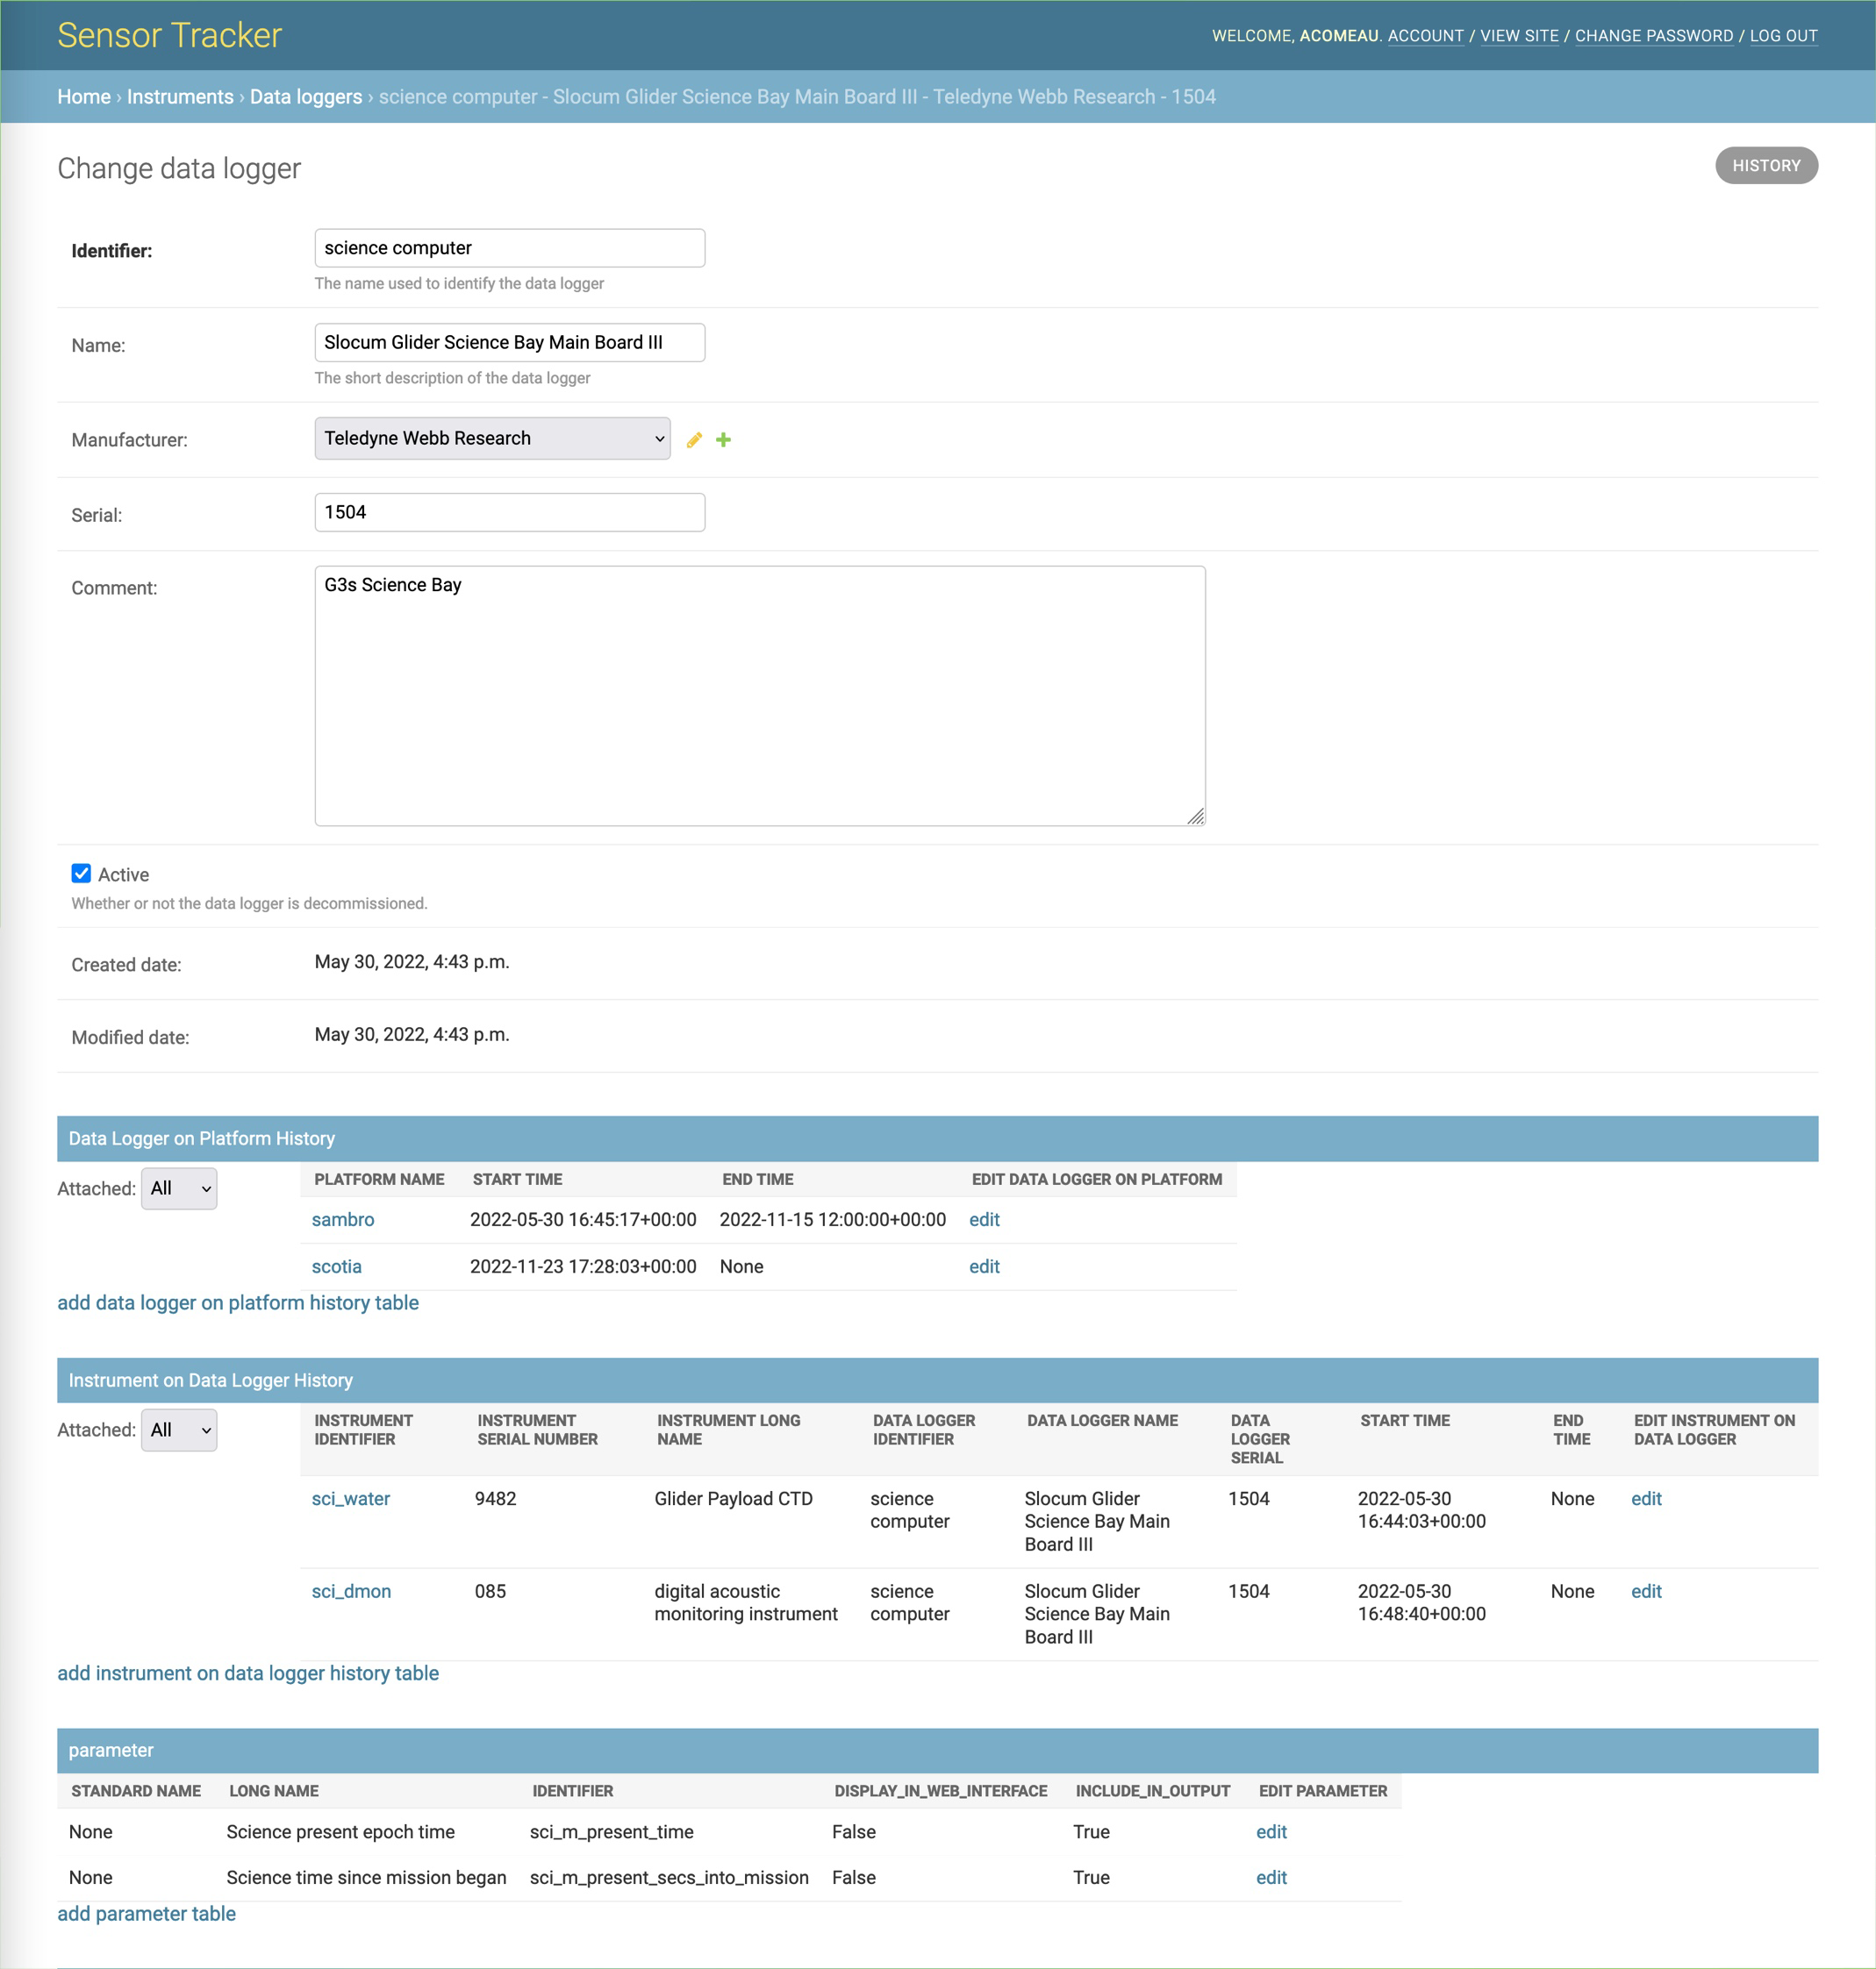The width and height of the screenshot is (1876, 1969).
Task: Open the Manufacturer dropdown
Action: click(x=492, y=439)
